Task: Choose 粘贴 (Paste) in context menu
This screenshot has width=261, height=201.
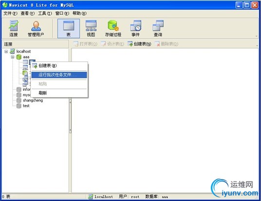Action: (59, 84)
